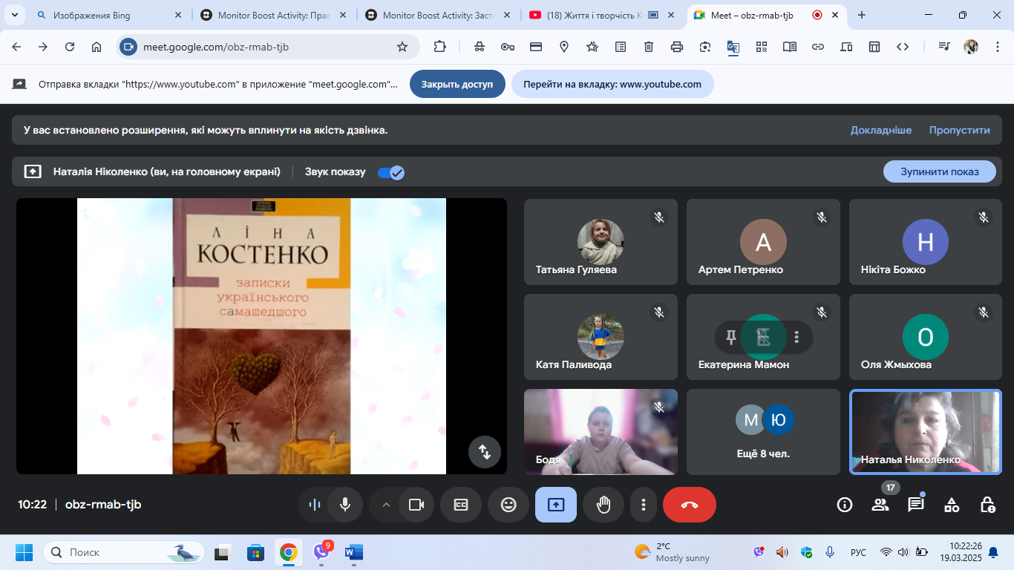Click the Ещё 8 чел. tile
The image size is (1014, 570).
point(763,432)
